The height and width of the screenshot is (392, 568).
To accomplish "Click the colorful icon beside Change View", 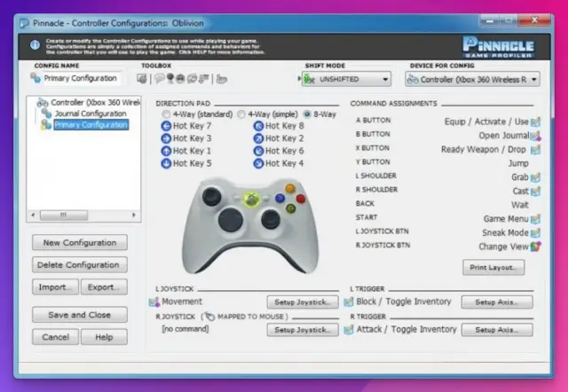I will click(535, 247).
